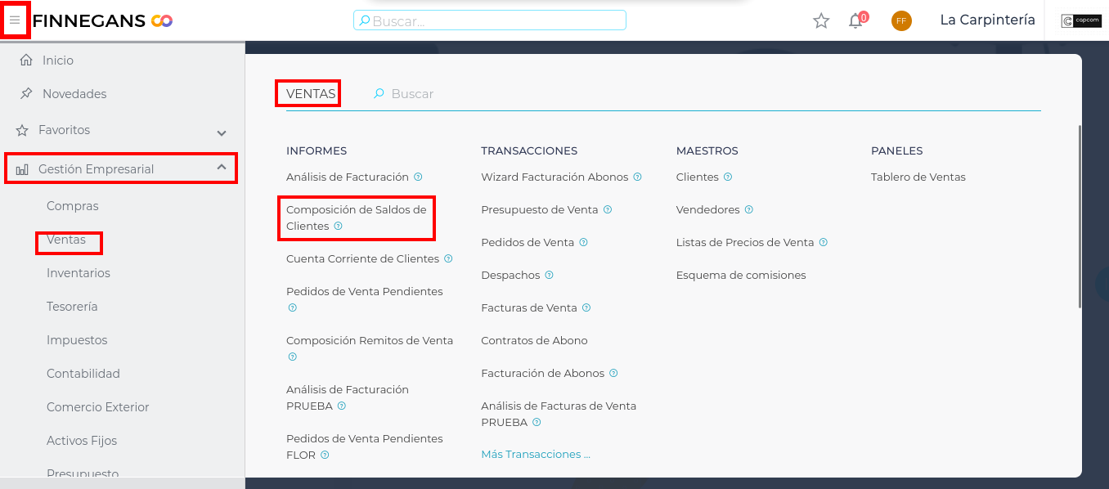Open Vendedores master list

[x=708, y=209]
